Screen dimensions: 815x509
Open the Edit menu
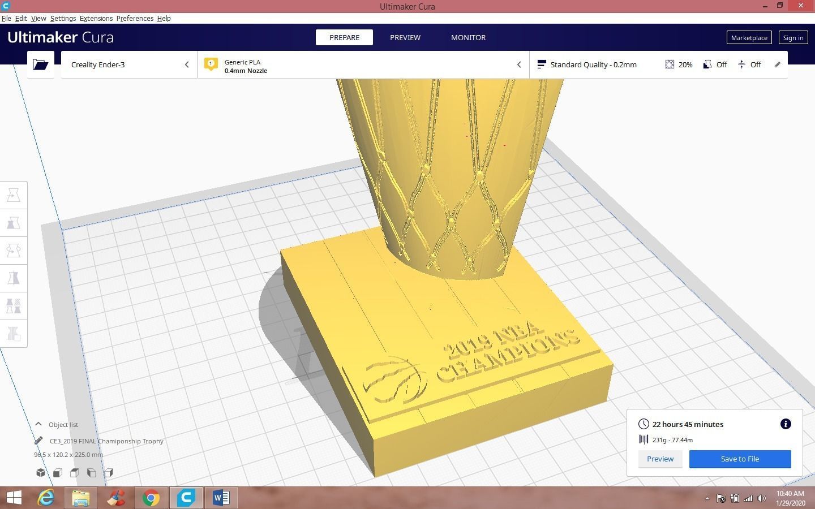click(21, 18)
